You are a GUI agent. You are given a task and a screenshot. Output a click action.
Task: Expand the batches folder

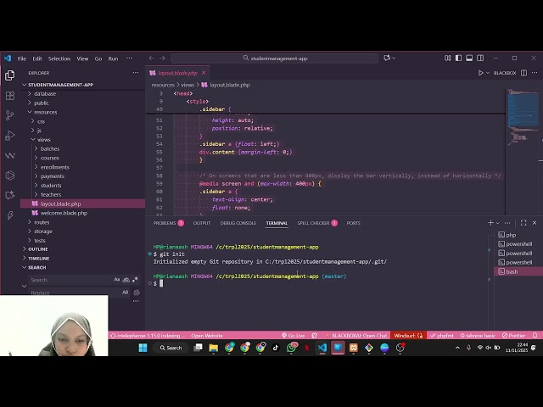50,149
